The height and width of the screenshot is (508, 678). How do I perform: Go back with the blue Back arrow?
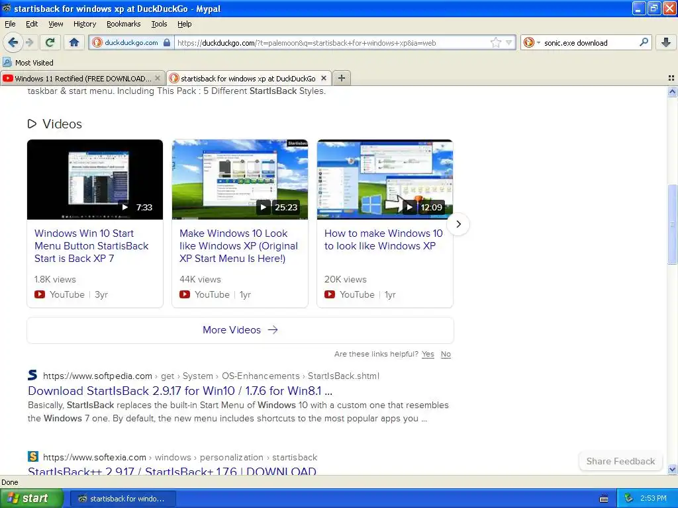pos(13,42)
